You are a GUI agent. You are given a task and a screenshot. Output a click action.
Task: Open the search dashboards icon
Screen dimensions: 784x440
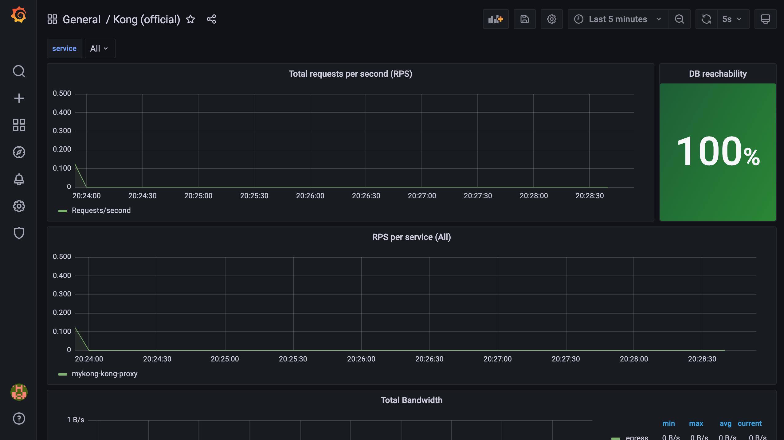[19, 71]
